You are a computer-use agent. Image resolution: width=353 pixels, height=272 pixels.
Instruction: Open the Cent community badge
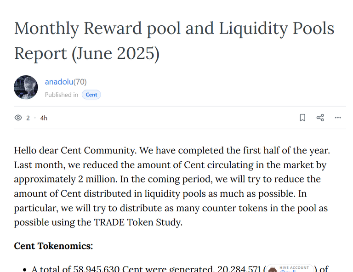(91, 95)
